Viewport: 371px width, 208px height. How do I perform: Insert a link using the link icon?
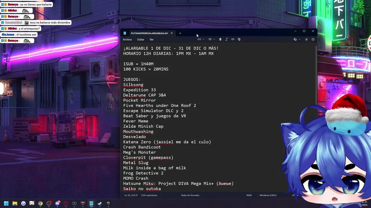pyautogui.click(x=233, y=39)
